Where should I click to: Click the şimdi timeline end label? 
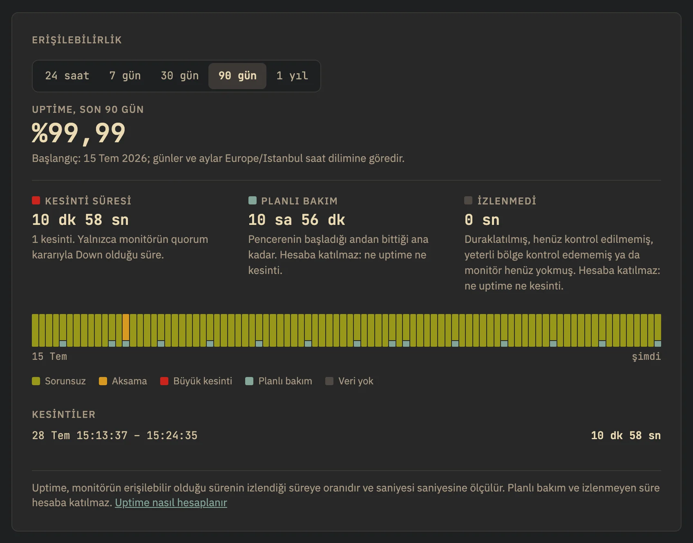(646, 357)
